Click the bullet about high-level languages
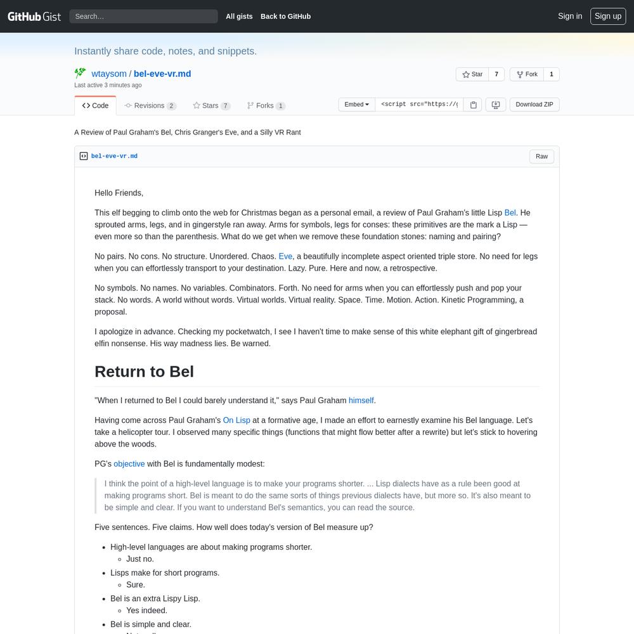Viewport: 634px width, 634px height. 211,547
